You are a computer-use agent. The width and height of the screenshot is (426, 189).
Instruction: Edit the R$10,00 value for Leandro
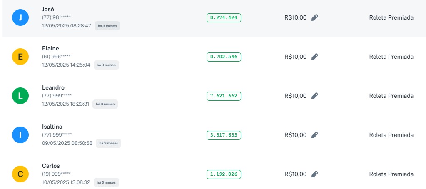pos(315,96)
